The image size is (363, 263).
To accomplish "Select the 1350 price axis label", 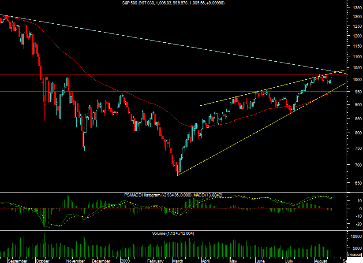I will [357, 7].
